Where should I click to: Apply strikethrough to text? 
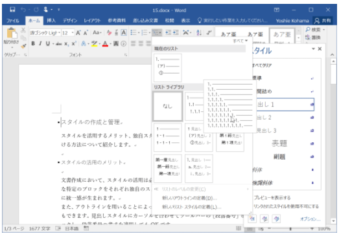[58, 44]
